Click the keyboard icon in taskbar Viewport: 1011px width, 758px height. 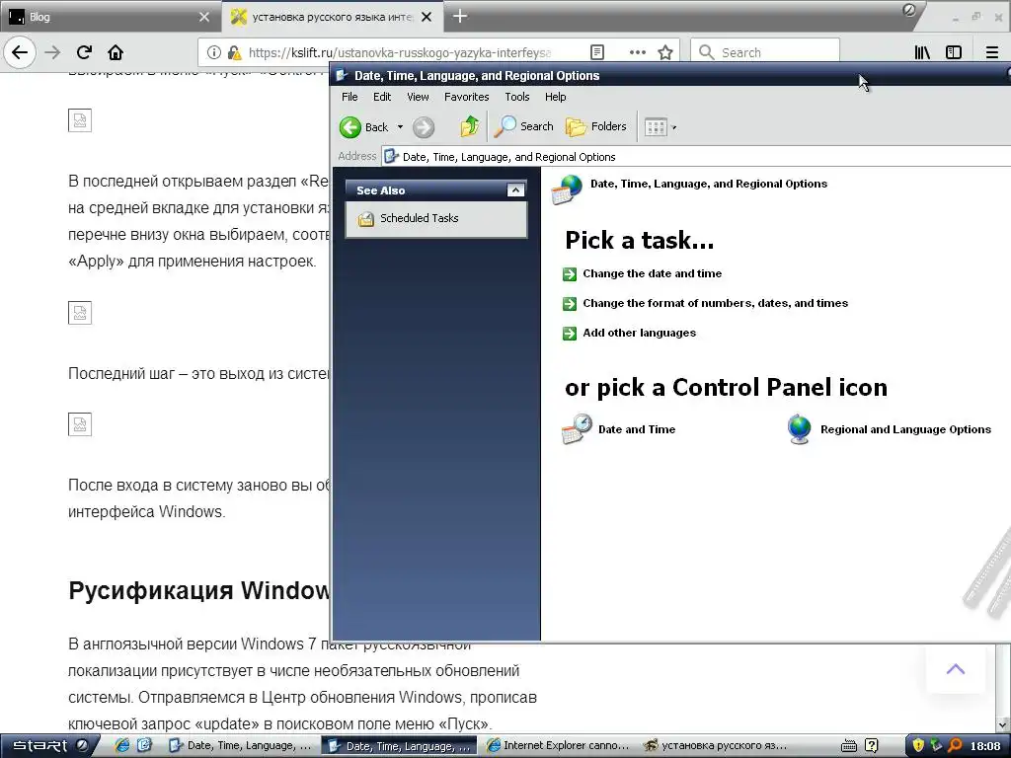pos(849,746)
